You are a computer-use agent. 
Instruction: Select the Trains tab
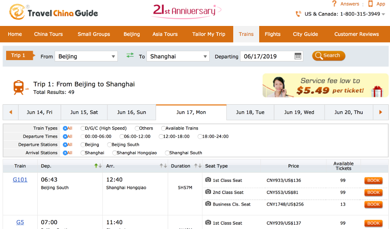click(x=246, y=34)
